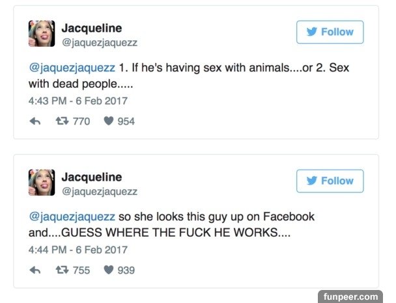This screenshot has width=396, height=303.
Task: Open Jacqueline's name in the first tweet
Action: point(91,28)
